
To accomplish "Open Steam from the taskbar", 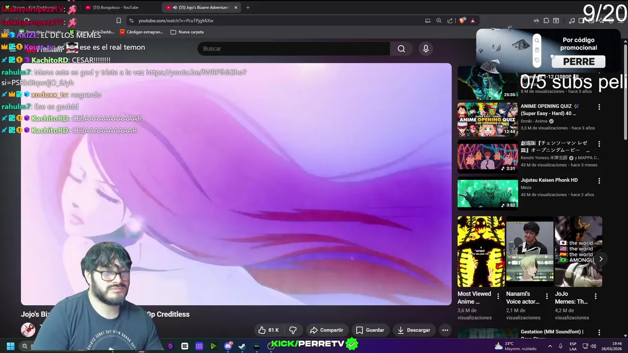I will point(242,346).
